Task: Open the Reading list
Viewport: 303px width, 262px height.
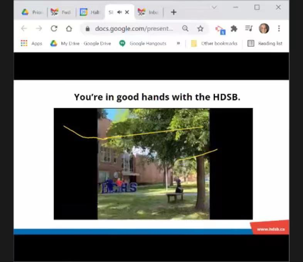Action: 265,43
